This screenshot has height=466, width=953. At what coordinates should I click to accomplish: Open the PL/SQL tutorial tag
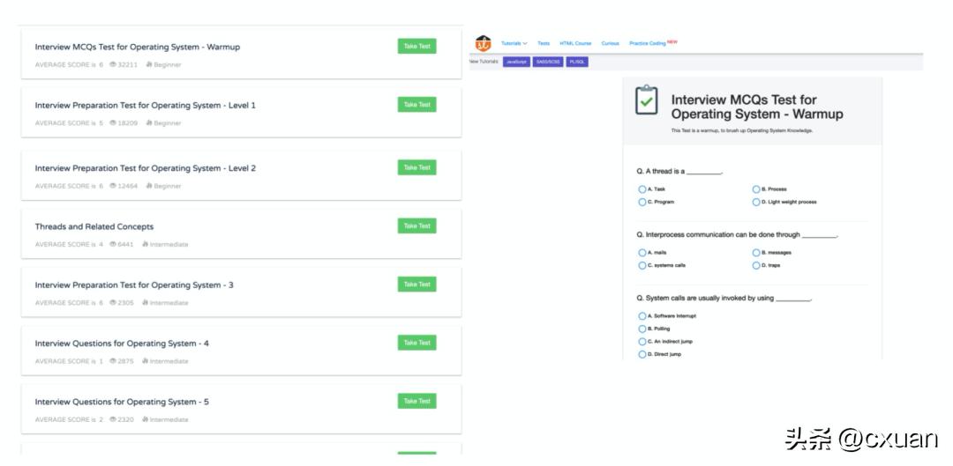pos(577,63)
